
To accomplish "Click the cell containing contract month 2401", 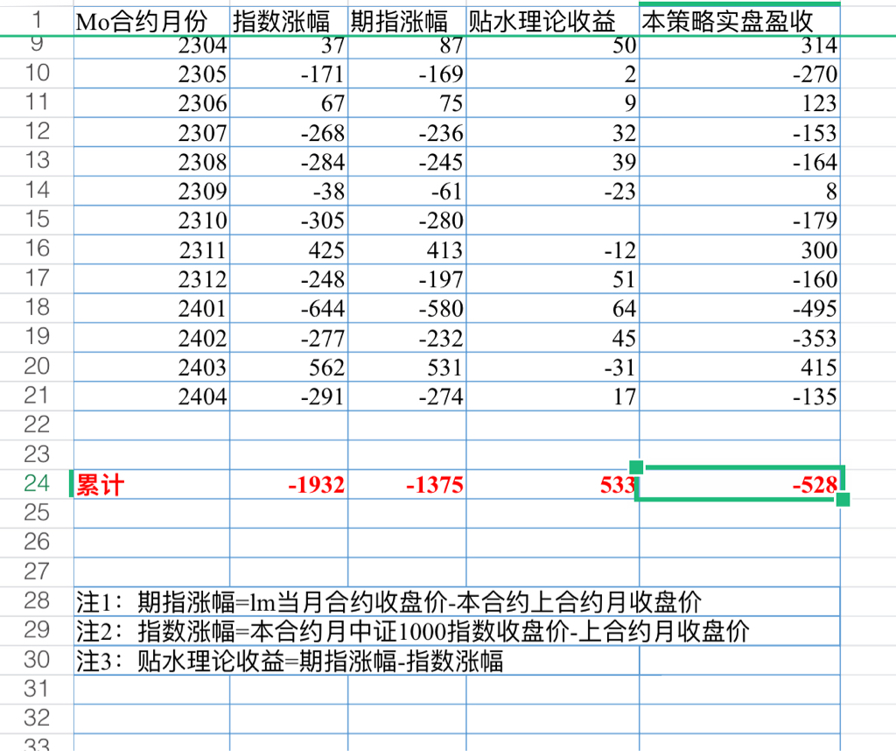I will (151, 308).
